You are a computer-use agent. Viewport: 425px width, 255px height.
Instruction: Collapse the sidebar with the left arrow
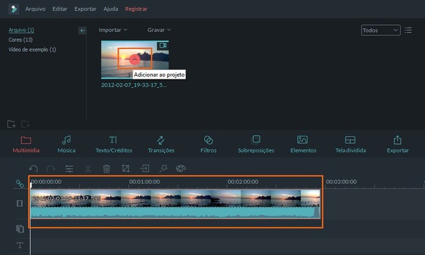(82, 30)
